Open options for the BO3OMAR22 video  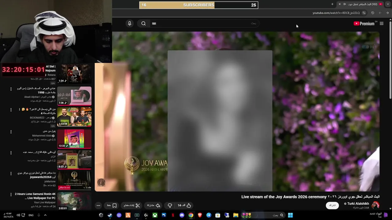pos(11,110)
